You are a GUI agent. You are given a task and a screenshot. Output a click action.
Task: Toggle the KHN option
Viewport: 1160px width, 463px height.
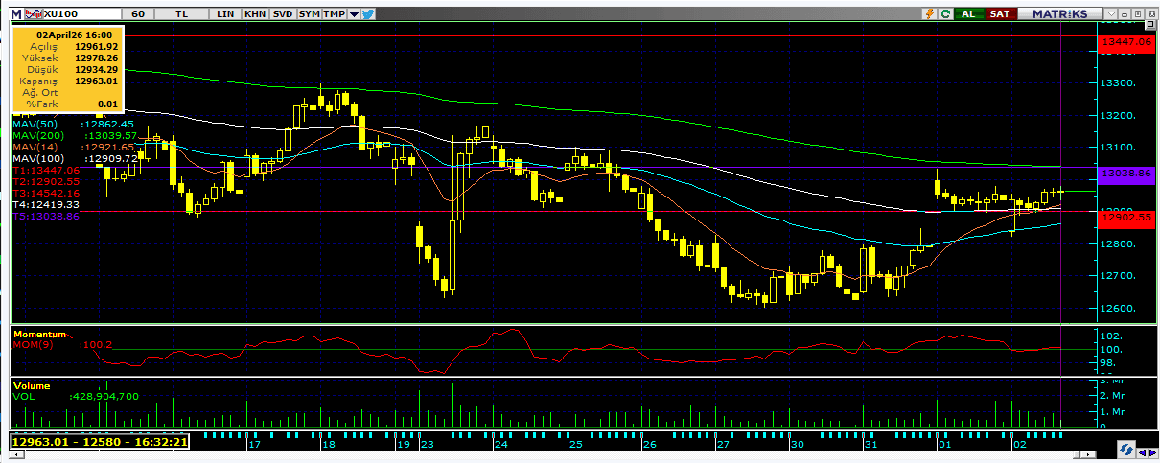pos(255,14)
